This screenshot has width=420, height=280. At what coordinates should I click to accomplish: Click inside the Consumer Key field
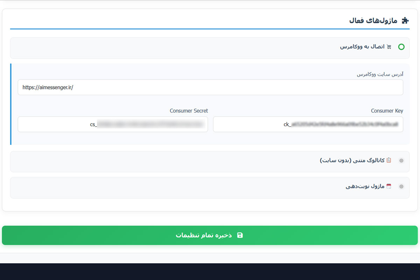[308, 124]
